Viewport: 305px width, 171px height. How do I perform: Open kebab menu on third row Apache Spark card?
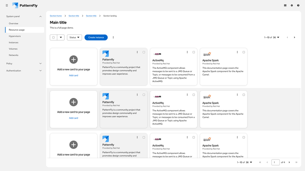pos(237,137)
